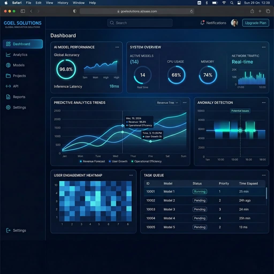Click the search magnifier icon in the dashboard

click(x=112, y=23)
